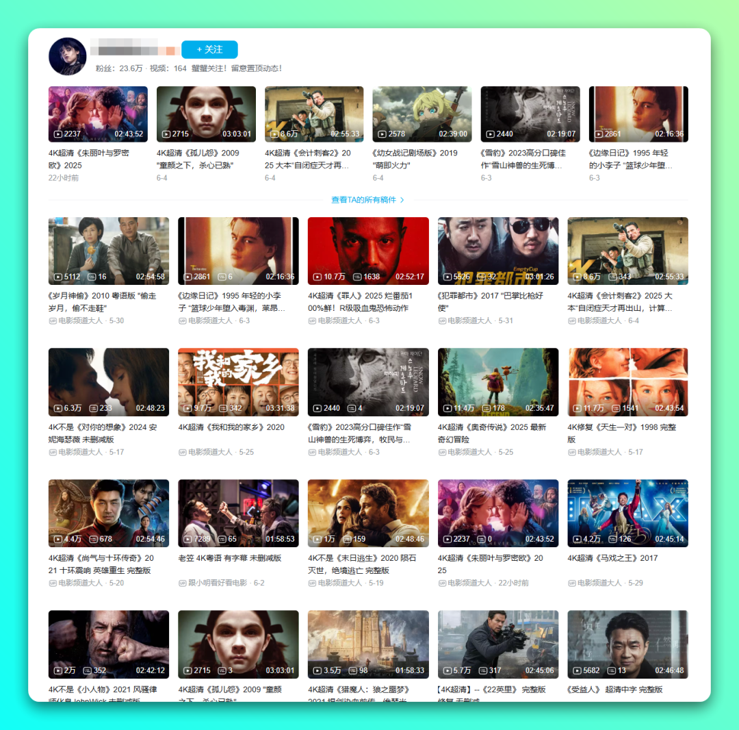The image size is (739, 730).
Task: Click comment-count icon showing 1638 on 罪人
Action: click(357, 277)
